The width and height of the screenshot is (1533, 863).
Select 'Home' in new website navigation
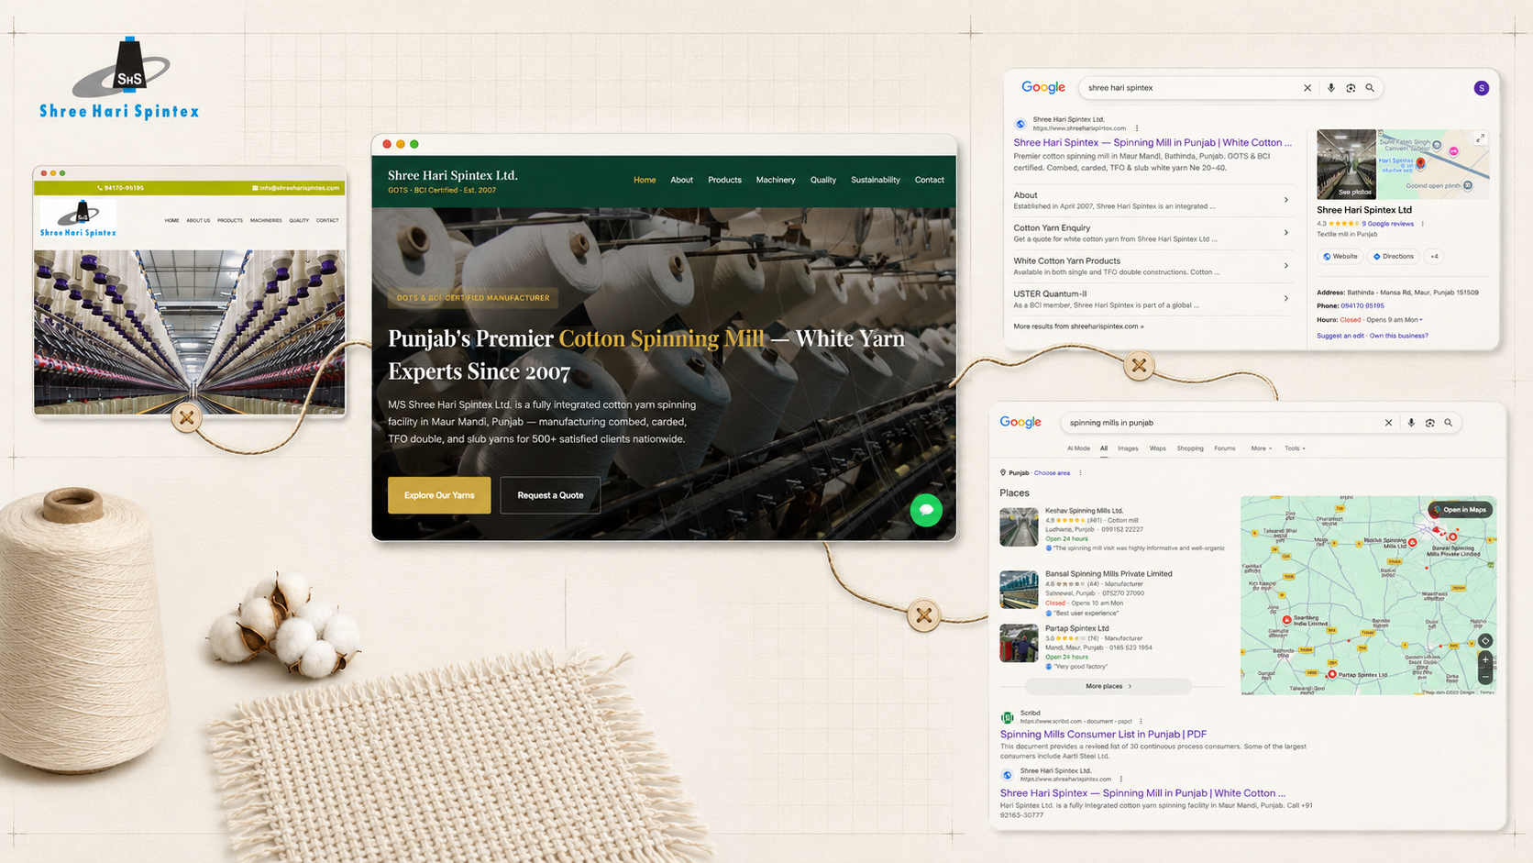tap(645, 180)
